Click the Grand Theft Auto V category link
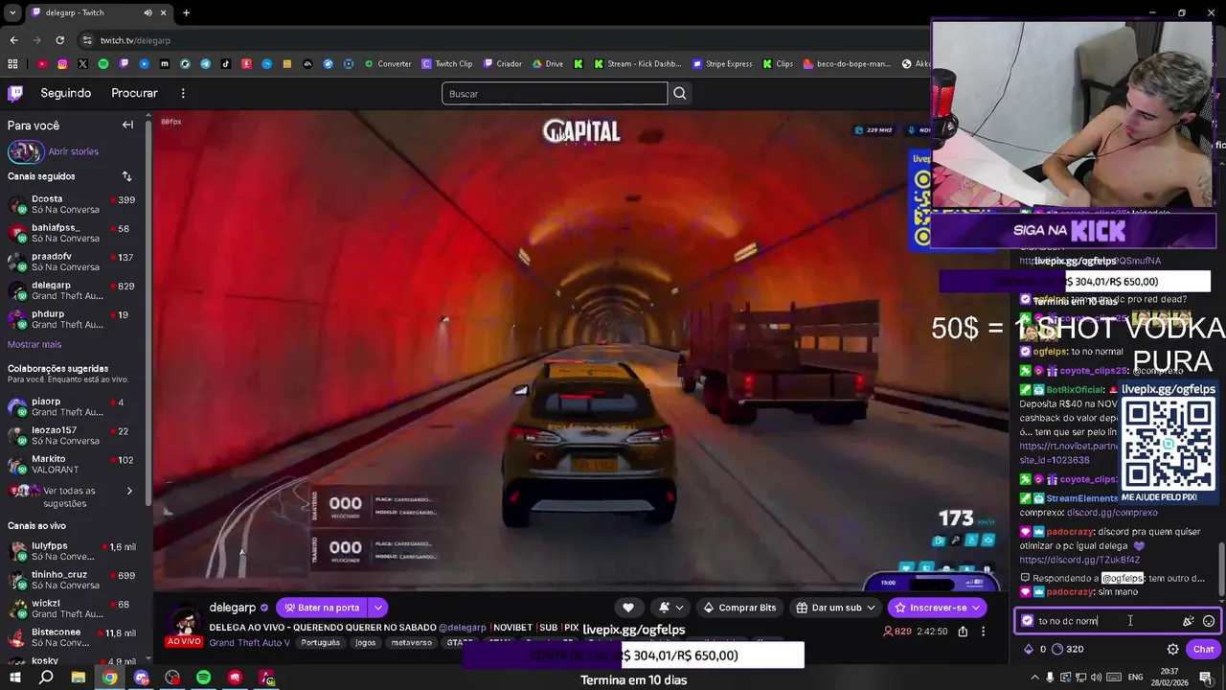The width and height of the screenshot is (1226, 690). click(248, 643)
